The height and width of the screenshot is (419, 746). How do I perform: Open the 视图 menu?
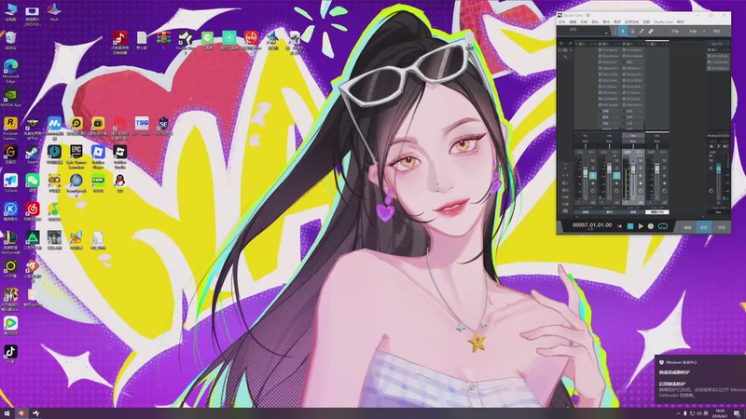click(x=646, y=21)
